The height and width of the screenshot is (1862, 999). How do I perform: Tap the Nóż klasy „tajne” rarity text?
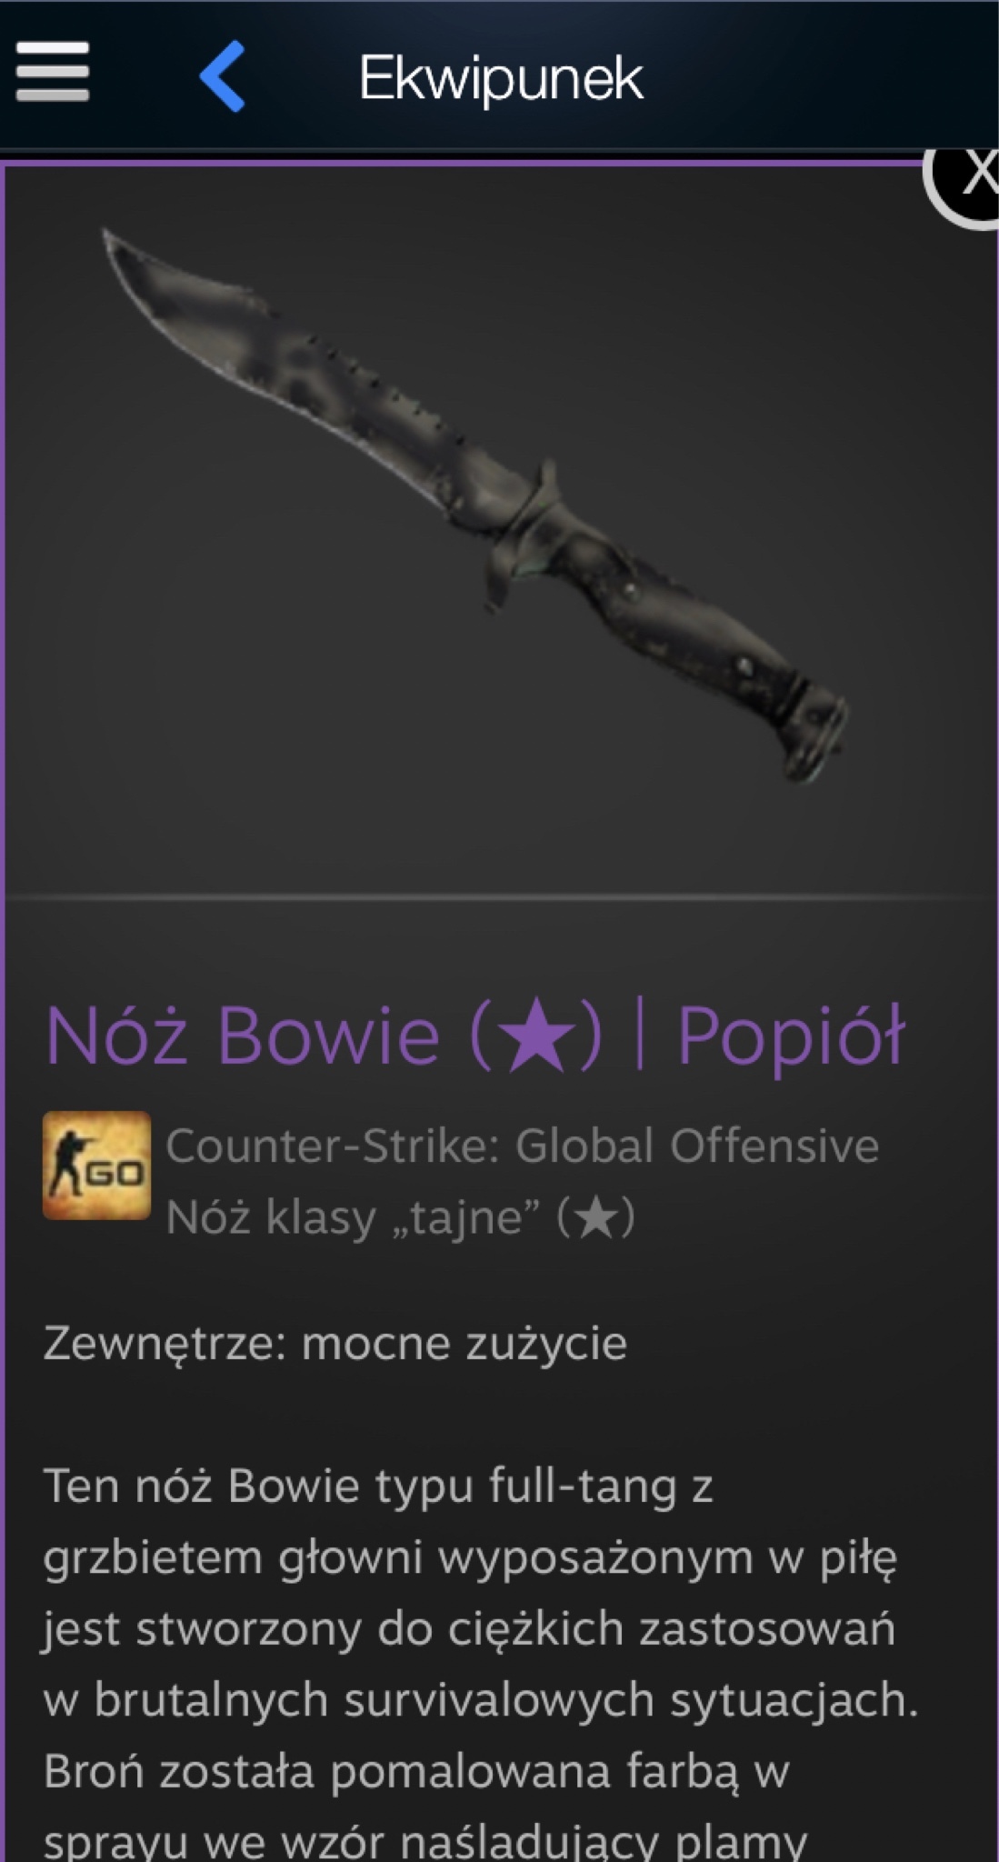tap(400, 1218)
